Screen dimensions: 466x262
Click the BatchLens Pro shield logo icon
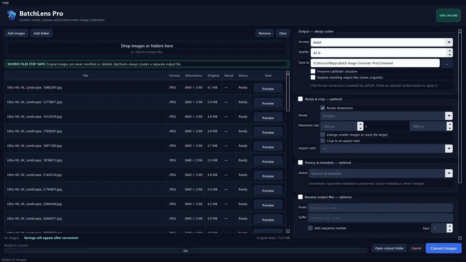12,15
